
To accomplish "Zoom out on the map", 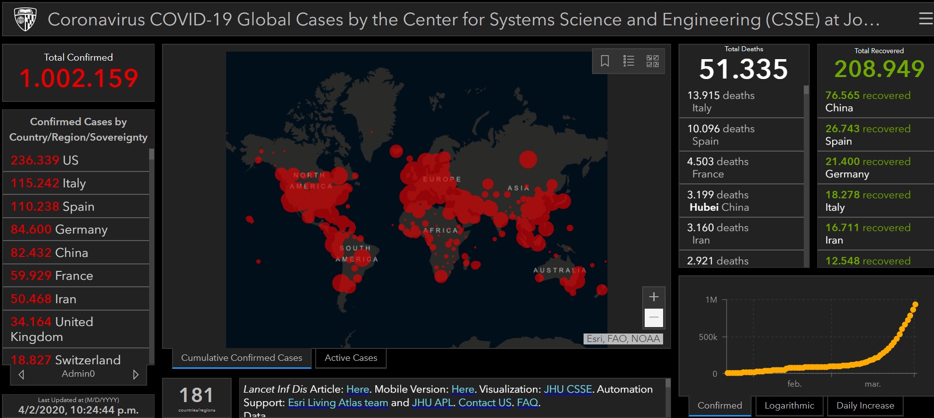I will [x=654, y=318].
